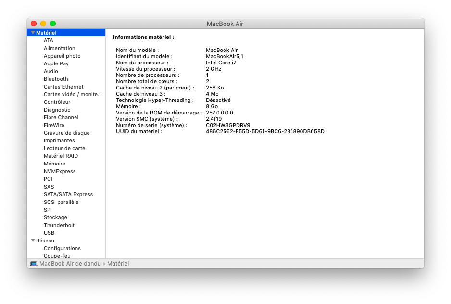This screenshot has width=451, height=304.
Task: Open Contrôleur section
Action: point(57,102)
